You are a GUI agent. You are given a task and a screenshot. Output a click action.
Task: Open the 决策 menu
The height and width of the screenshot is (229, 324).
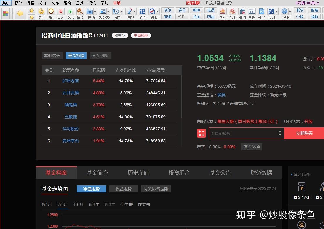117,3
